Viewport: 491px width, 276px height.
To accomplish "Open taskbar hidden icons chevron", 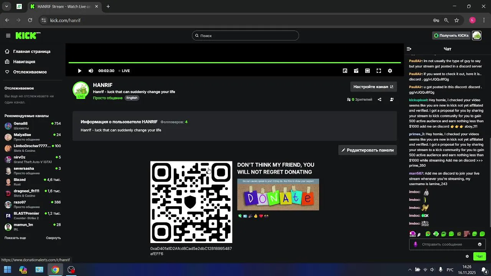I will pos(410,270).
